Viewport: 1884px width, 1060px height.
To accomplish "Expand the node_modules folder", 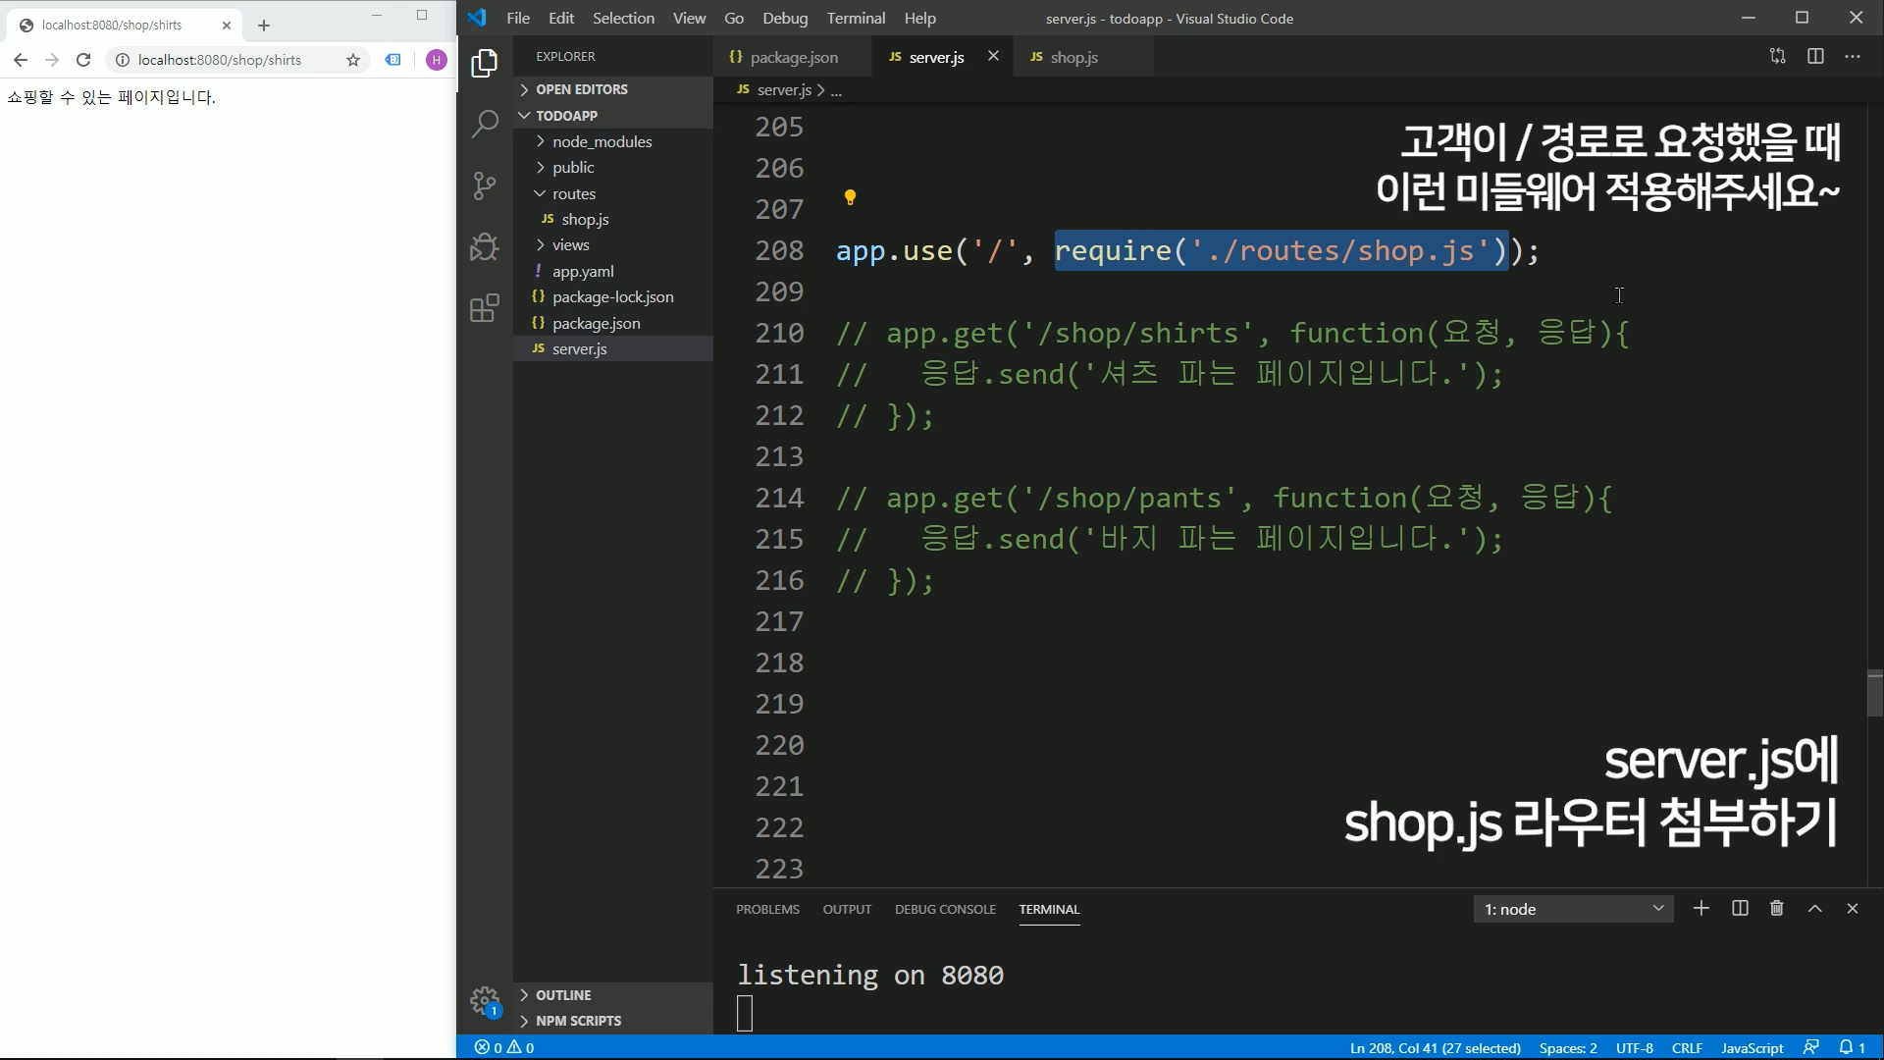I will point(602,142).
